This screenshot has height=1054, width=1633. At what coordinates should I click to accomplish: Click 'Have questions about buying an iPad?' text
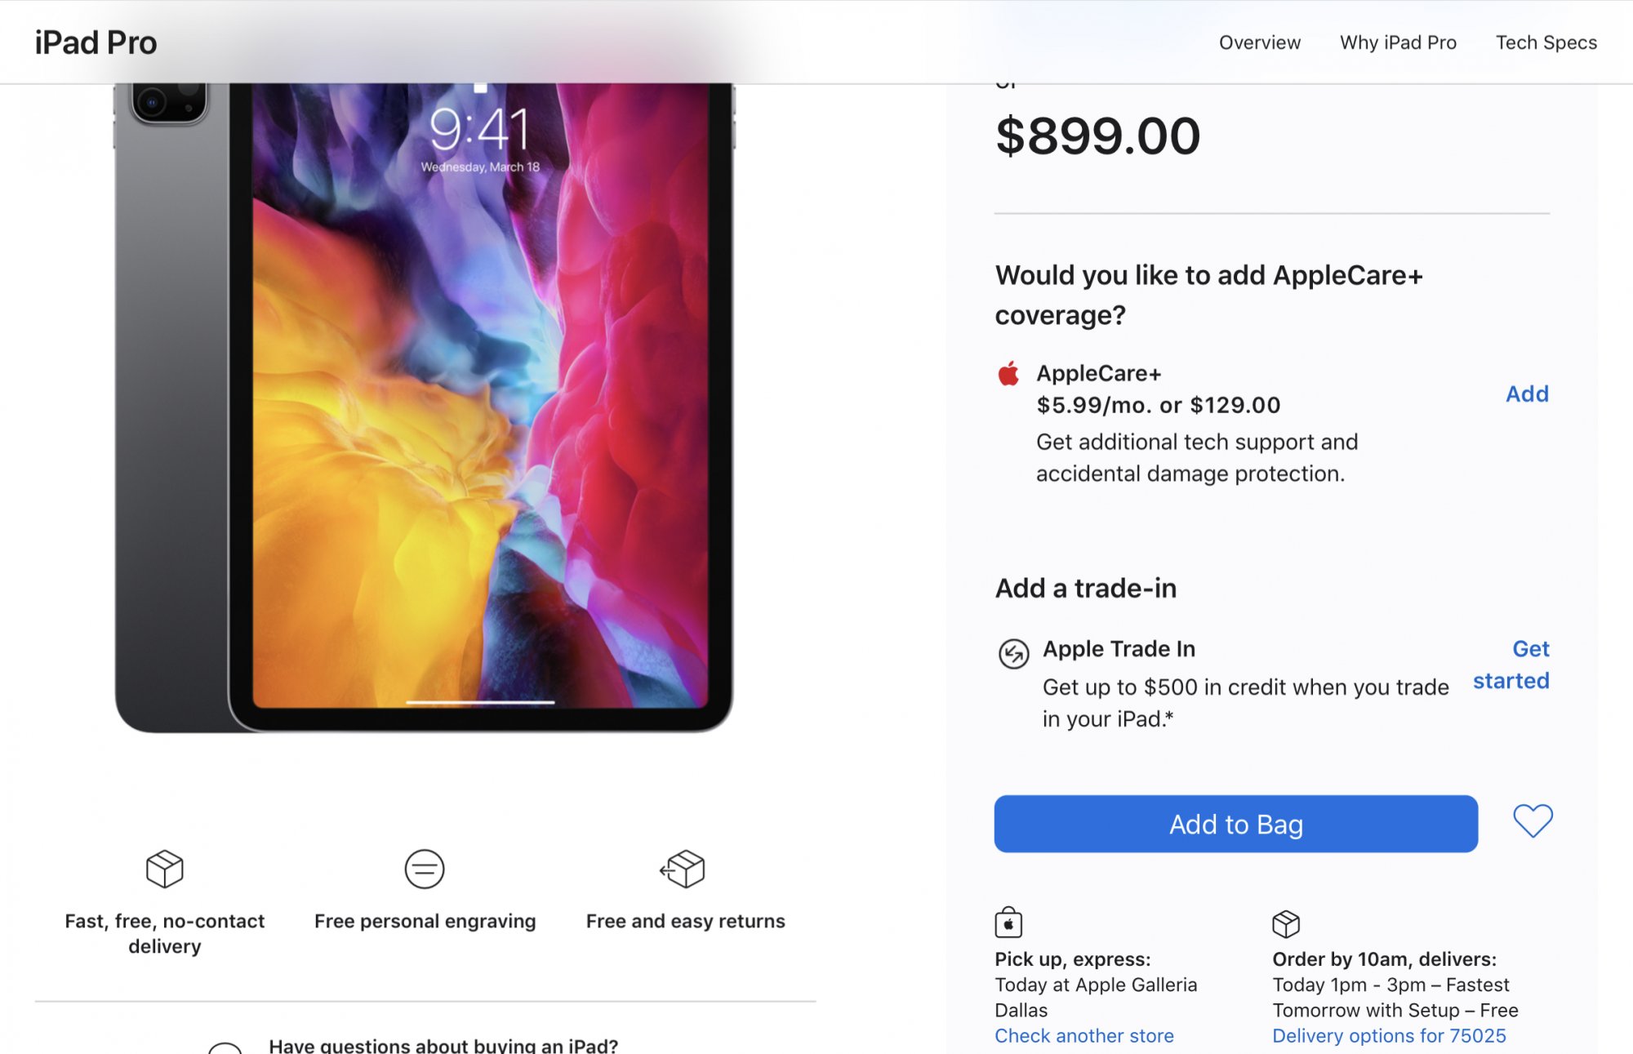tap(443, 1045)
